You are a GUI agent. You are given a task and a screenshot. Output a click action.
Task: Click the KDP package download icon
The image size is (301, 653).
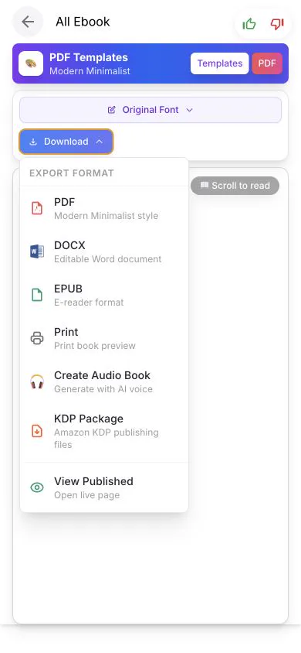[x=37, y=431]
